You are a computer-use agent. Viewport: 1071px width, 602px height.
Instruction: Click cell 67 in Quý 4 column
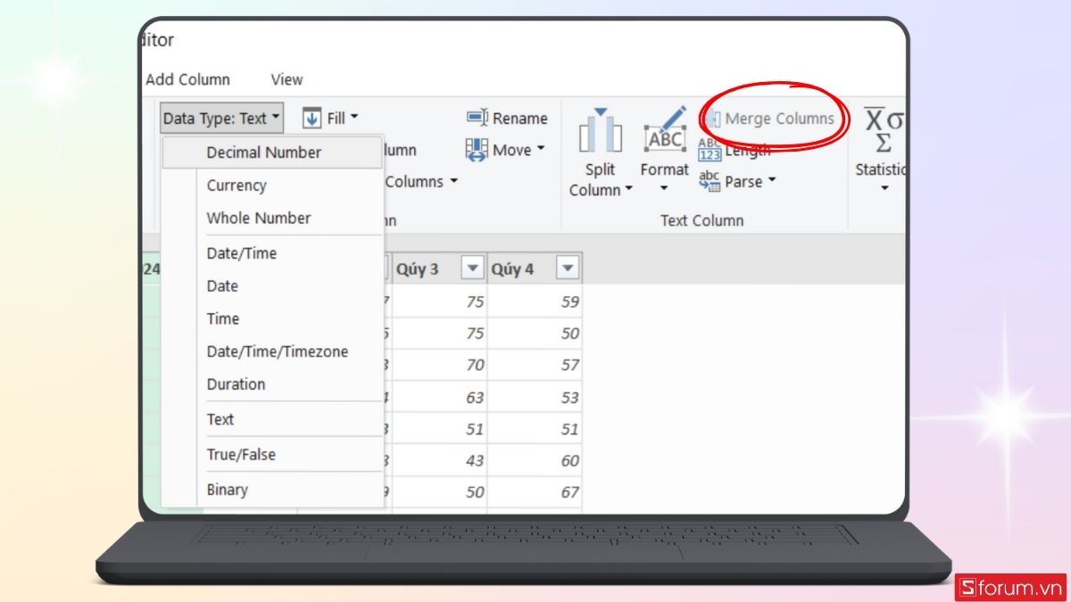click(x=535, y=492)
